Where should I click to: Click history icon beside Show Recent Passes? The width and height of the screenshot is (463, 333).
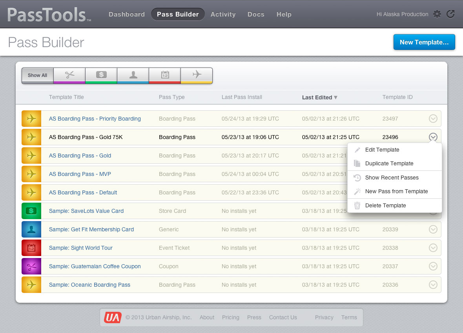pos(357,177)
